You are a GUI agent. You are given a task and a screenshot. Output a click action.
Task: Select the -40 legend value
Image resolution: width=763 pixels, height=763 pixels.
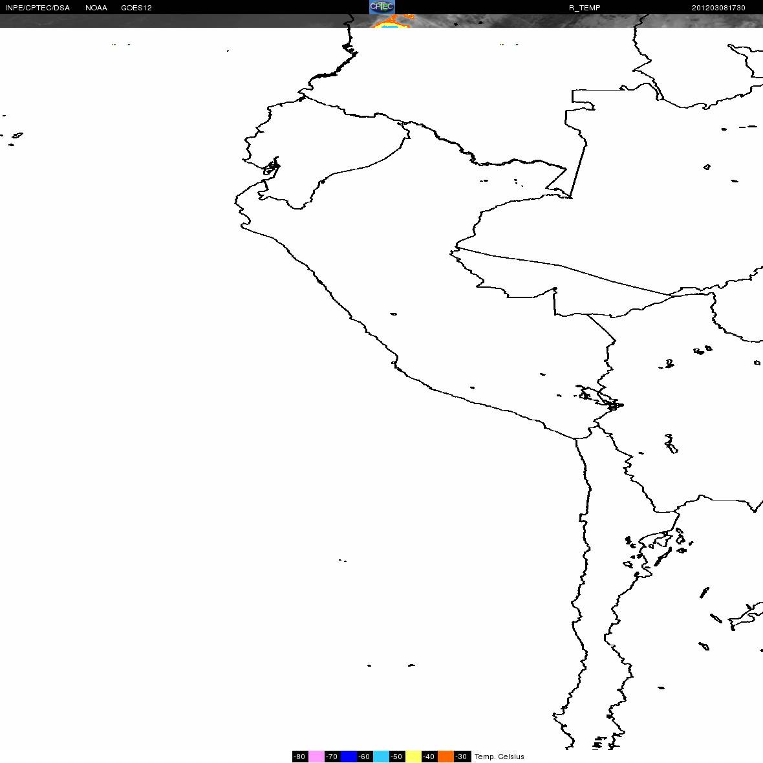[x=429, y=757]
